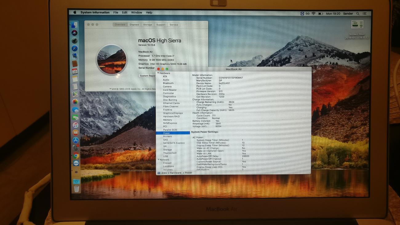Open Messages blue bubble icon

(75, 110)
